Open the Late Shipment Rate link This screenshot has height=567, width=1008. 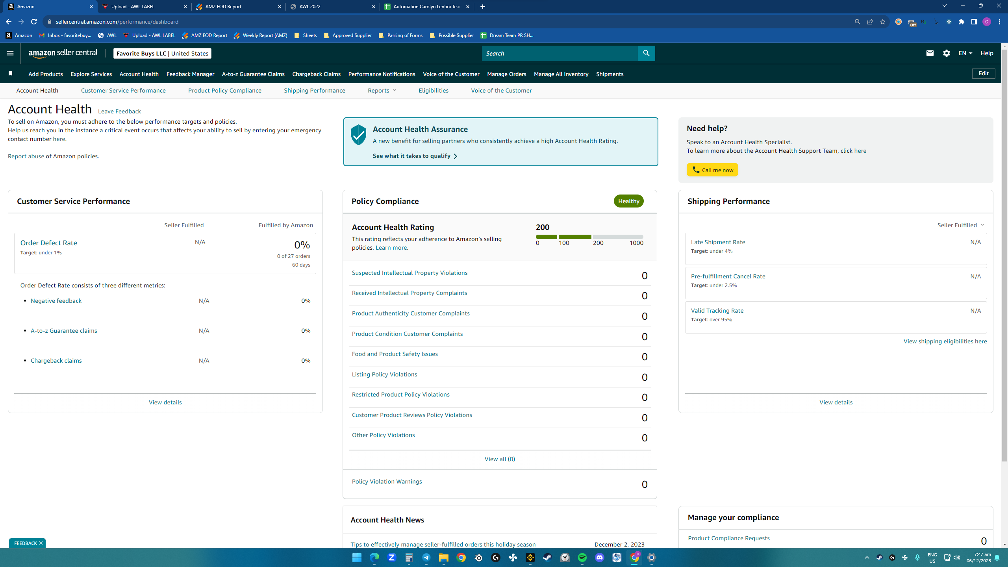pos(717,242)
